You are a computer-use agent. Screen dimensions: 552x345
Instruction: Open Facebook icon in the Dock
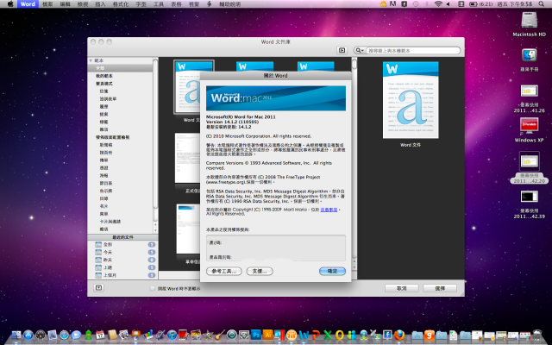(x=387, y=335)
